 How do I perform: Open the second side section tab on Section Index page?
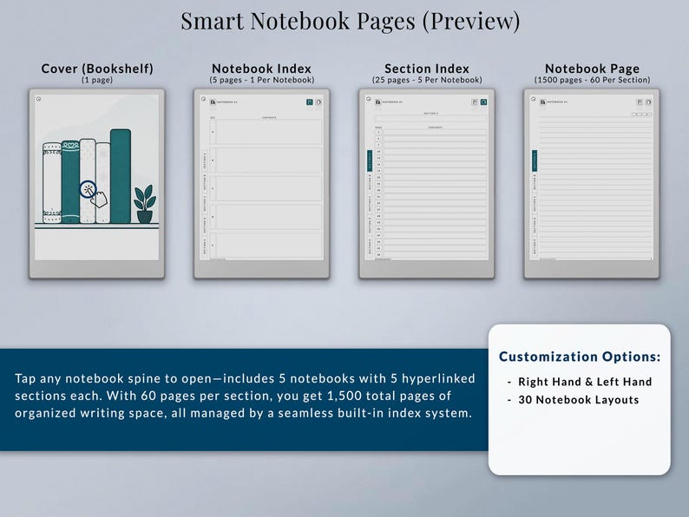pyautogui.click(x=370, y=183)
